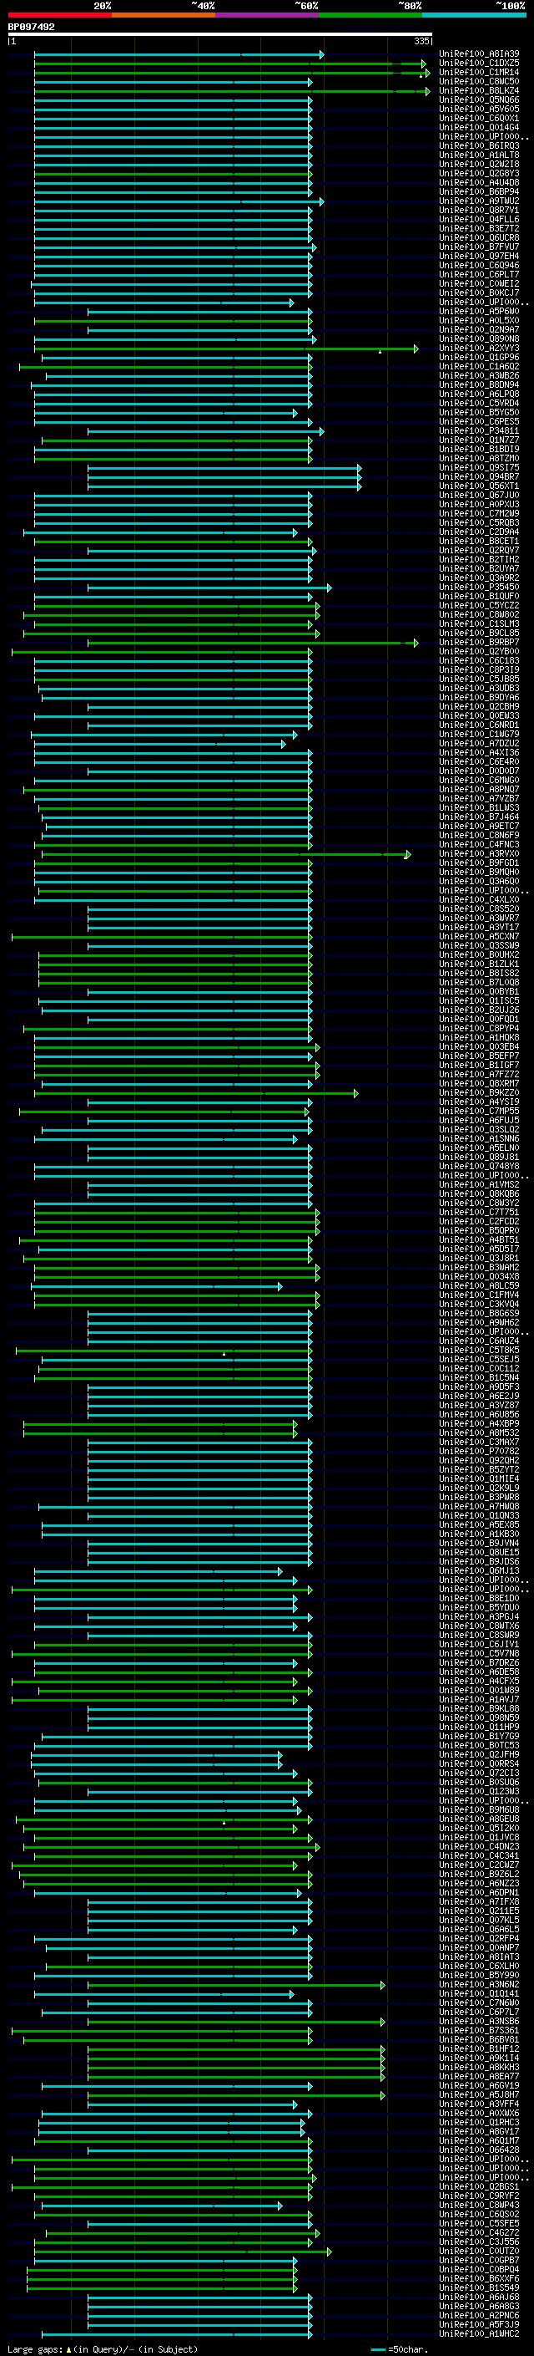Select the UniRef100_C0GPB7 label

coord(479,2260)
